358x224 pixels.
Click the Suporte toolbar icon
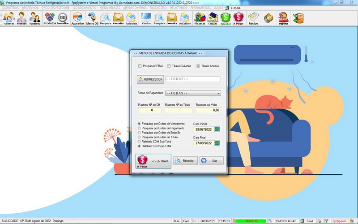pyautogui.click(x=283, y=18)
